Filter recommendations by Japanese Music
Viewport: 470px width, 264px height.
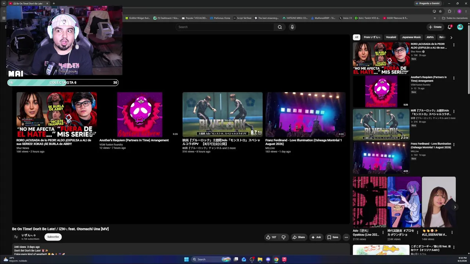[411, 37]
